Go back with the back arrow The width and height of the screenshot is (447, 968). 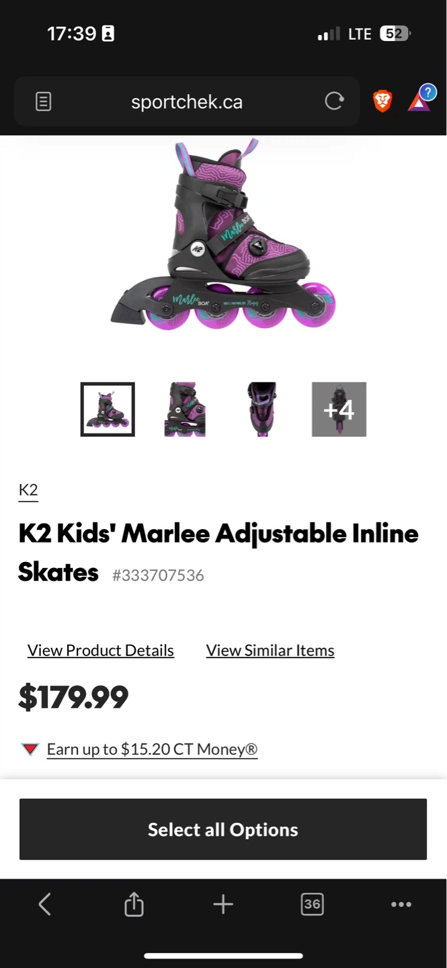[44, 904]
